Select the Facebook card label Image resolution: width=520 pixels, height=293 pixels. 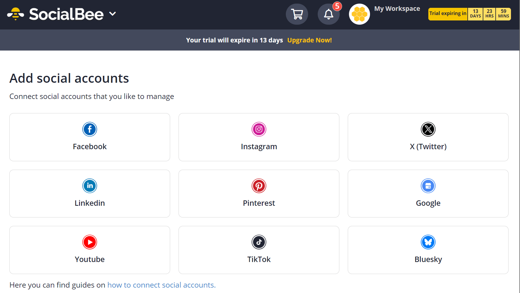click(90, 146)
